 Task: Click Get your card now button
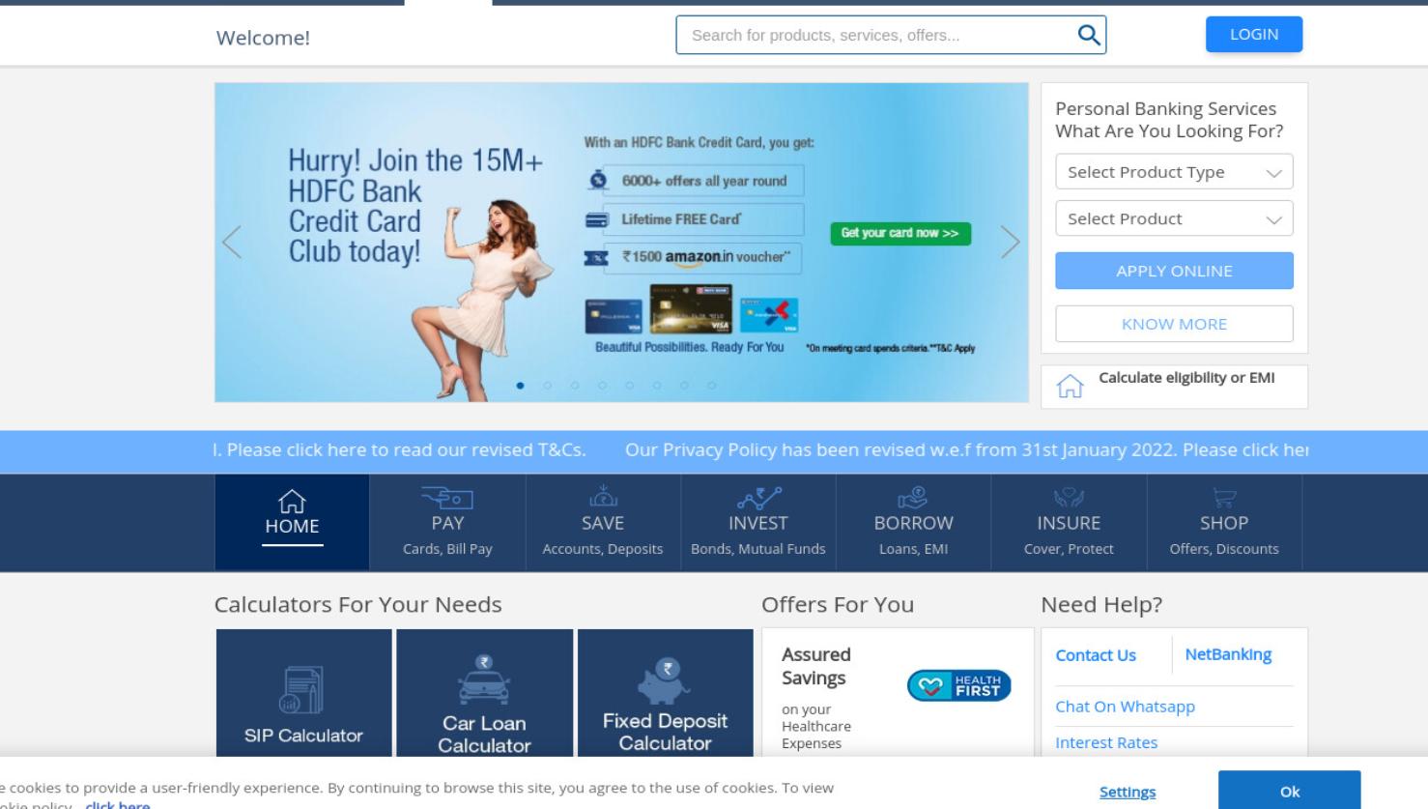click(x=900, y=233)
